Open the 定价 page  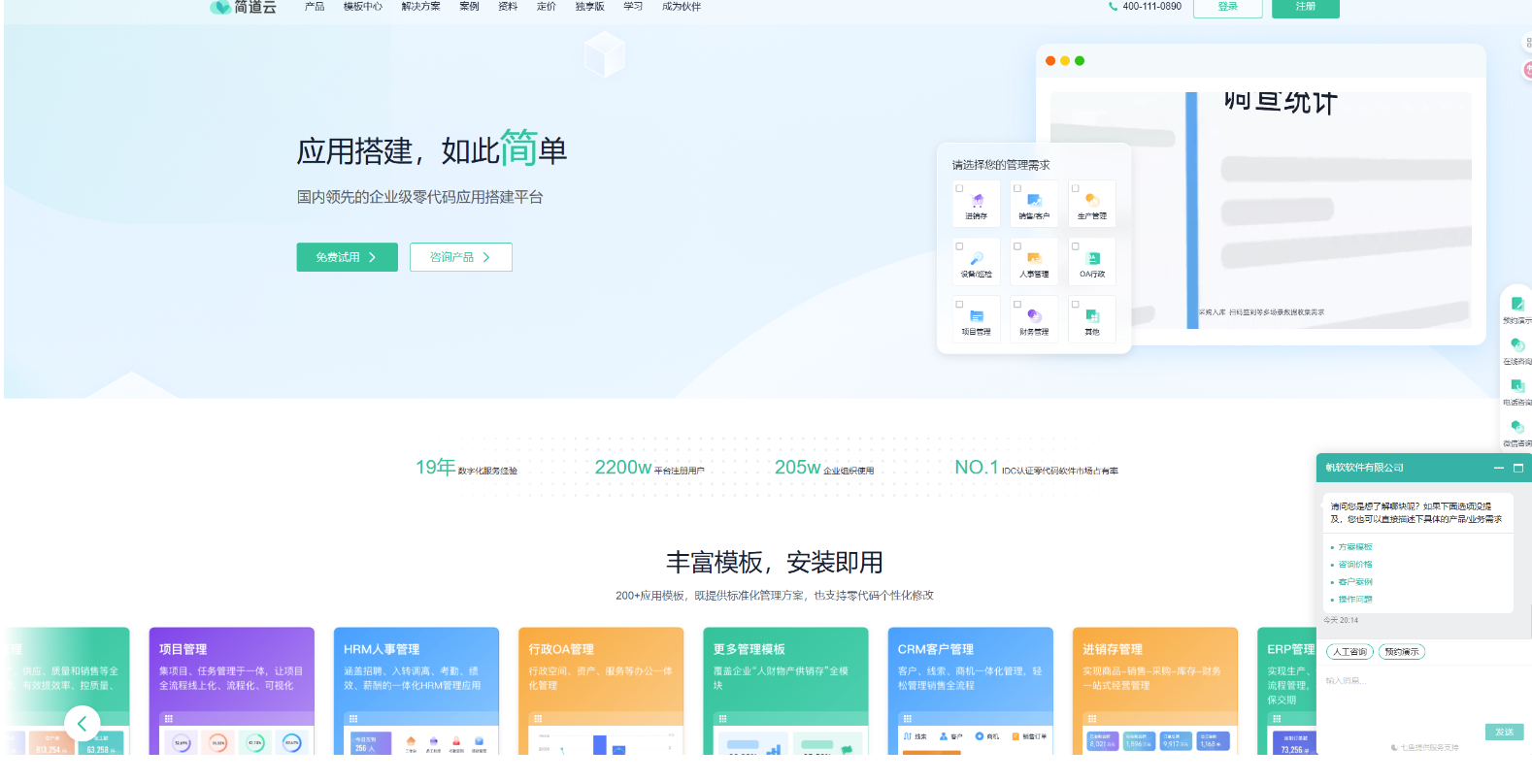(547, 7)
